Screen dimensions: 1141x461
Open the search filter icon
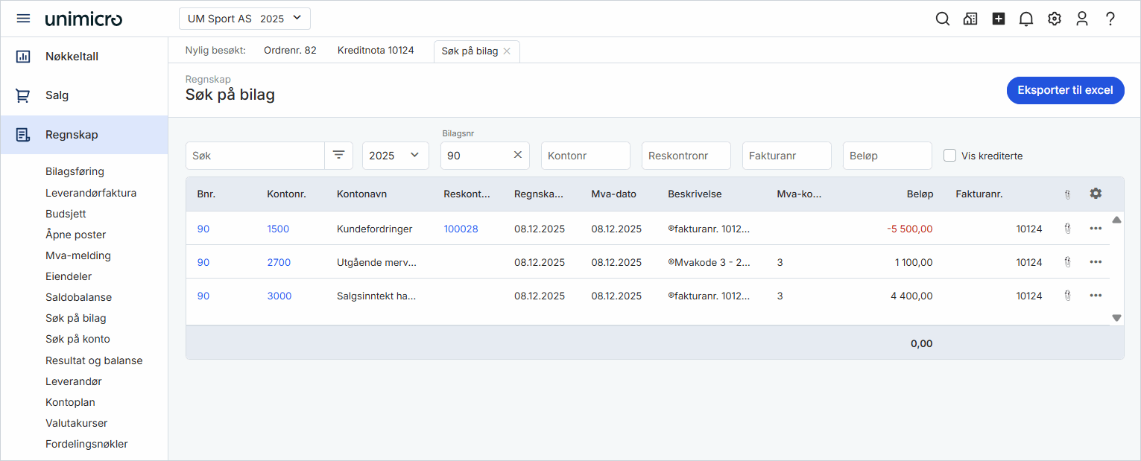[339, 156]
